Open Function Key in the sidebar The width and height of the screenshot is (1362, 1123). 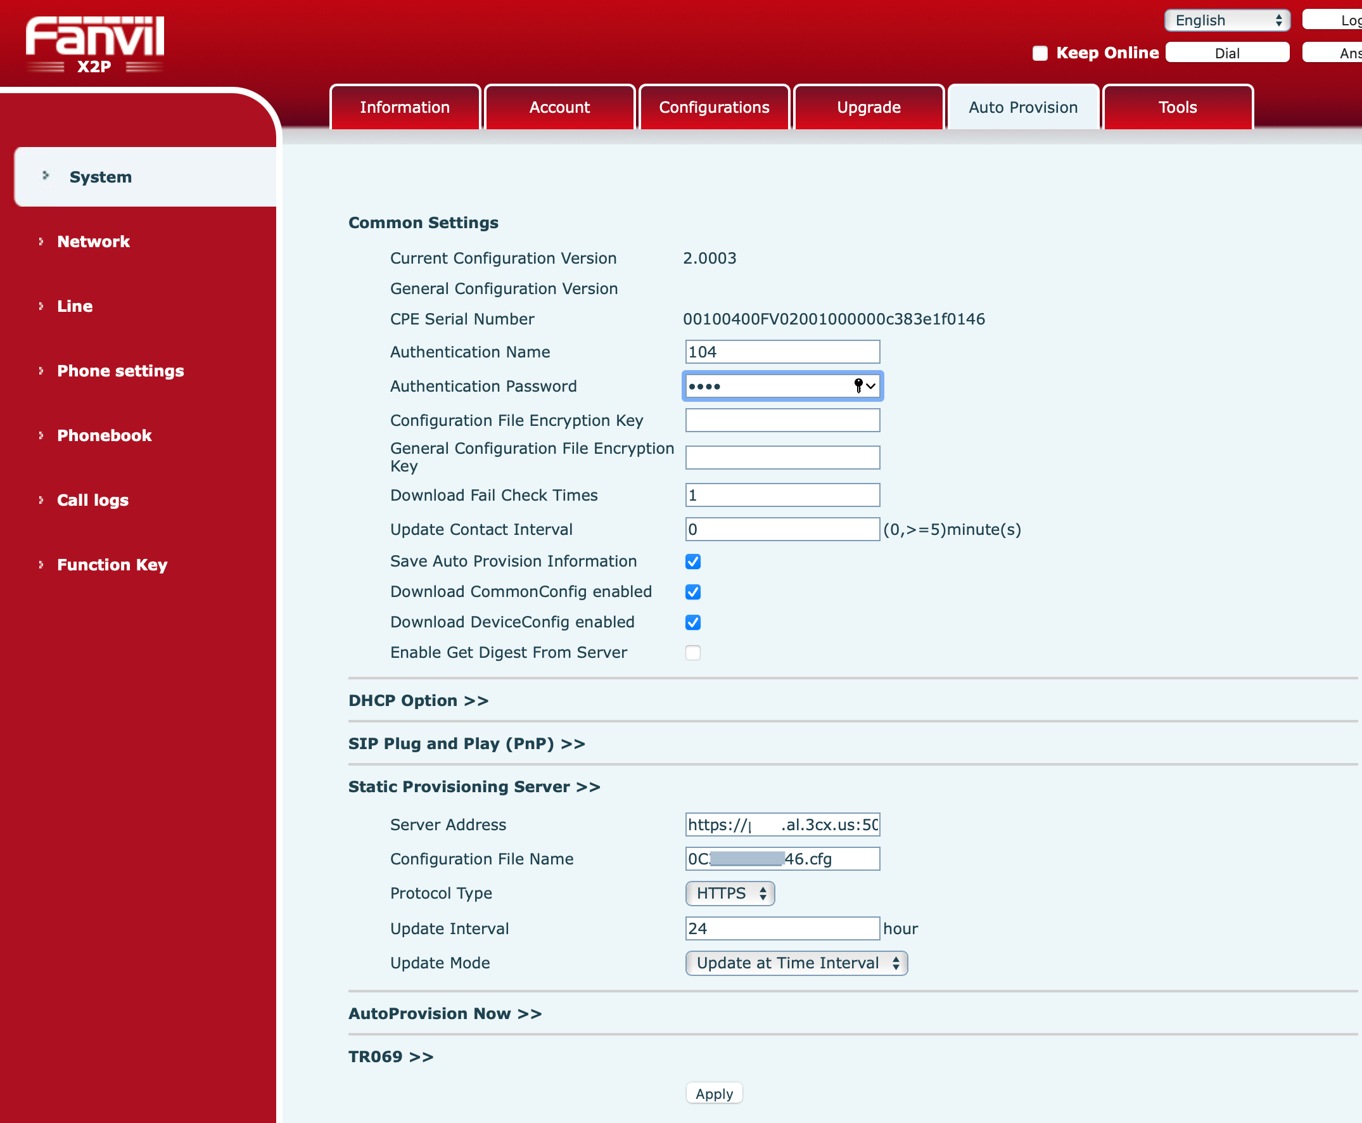[112, 565]
